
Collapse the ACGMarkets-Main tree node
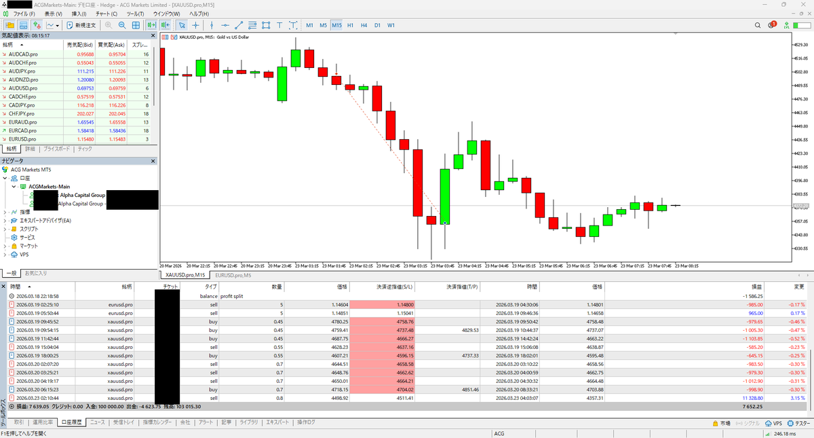(x=14, y=186)
